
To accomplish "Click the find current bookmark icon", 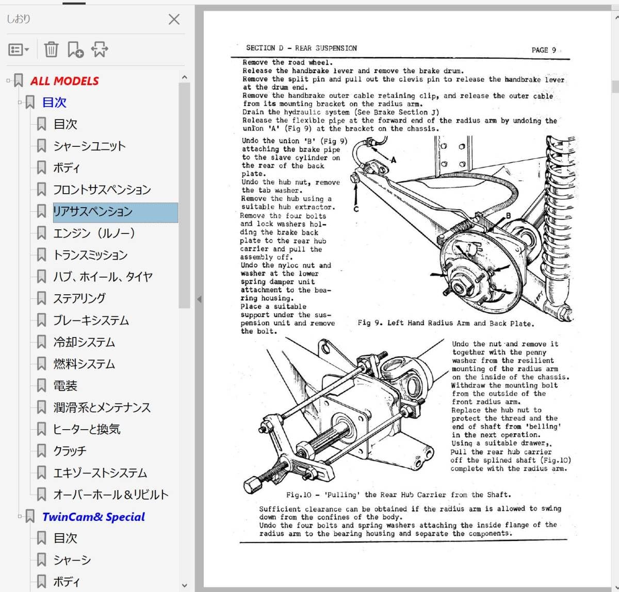I will [x=100, y=50].
